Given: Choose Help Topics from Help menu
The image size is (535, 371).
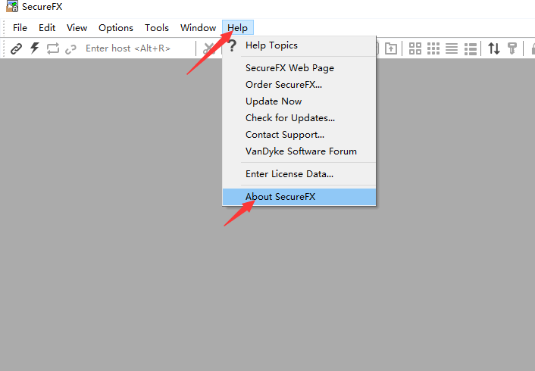Looking at the screenshot, I should point(271,45).
